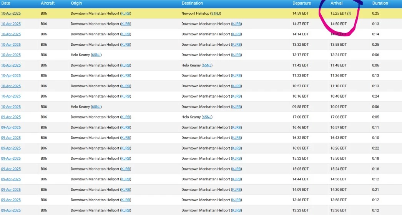Open the 09-Apr-2025 link for the 15:05 EDT departure
The height and width of the screenshot is (215, 402).
[11, 169]
